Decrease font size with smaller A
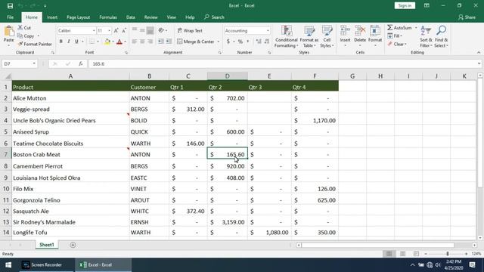Screen dimensions: 484x272 pos(124,30)
